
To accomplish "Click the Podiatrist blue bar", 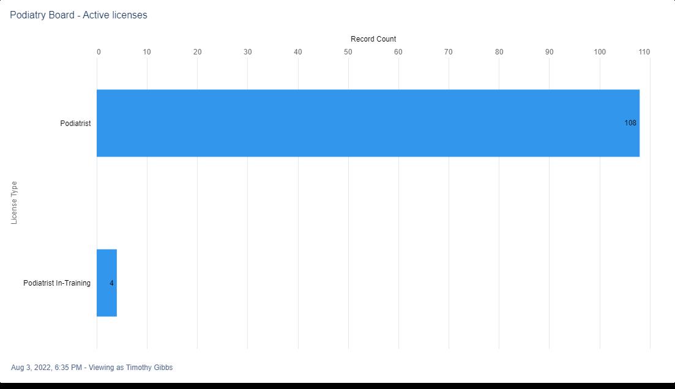I will point(368,123).
